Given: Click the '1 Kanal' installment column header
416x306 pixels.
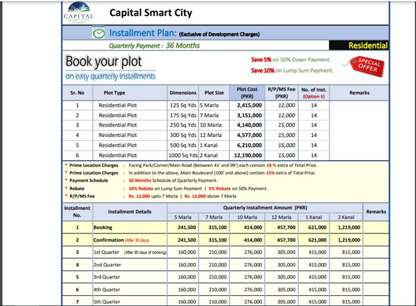Looking at the screenshot, I should click(314, 217).
